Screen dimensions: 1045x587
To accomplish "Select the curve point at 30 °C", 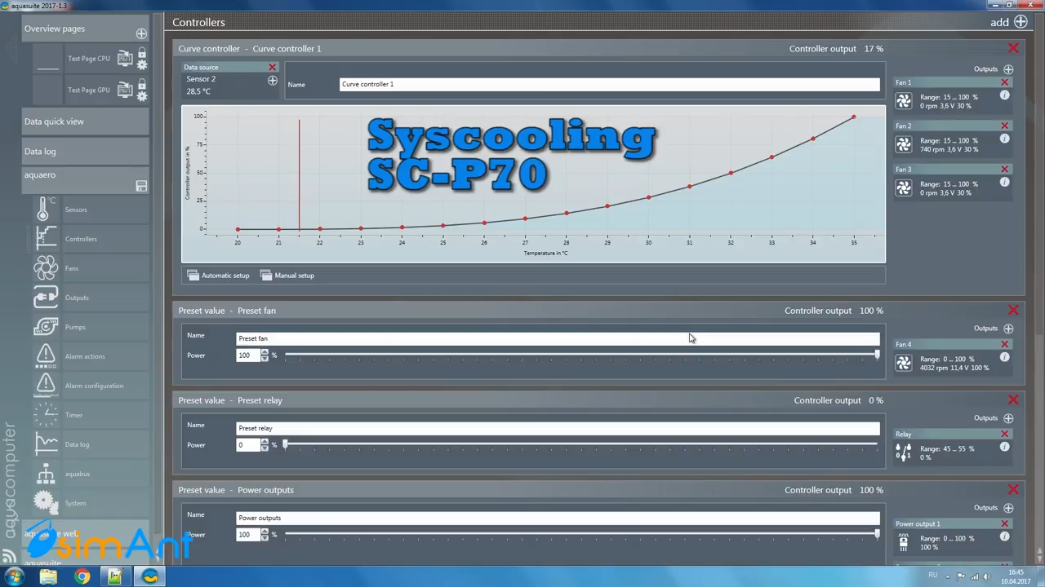I will point(648,197).
